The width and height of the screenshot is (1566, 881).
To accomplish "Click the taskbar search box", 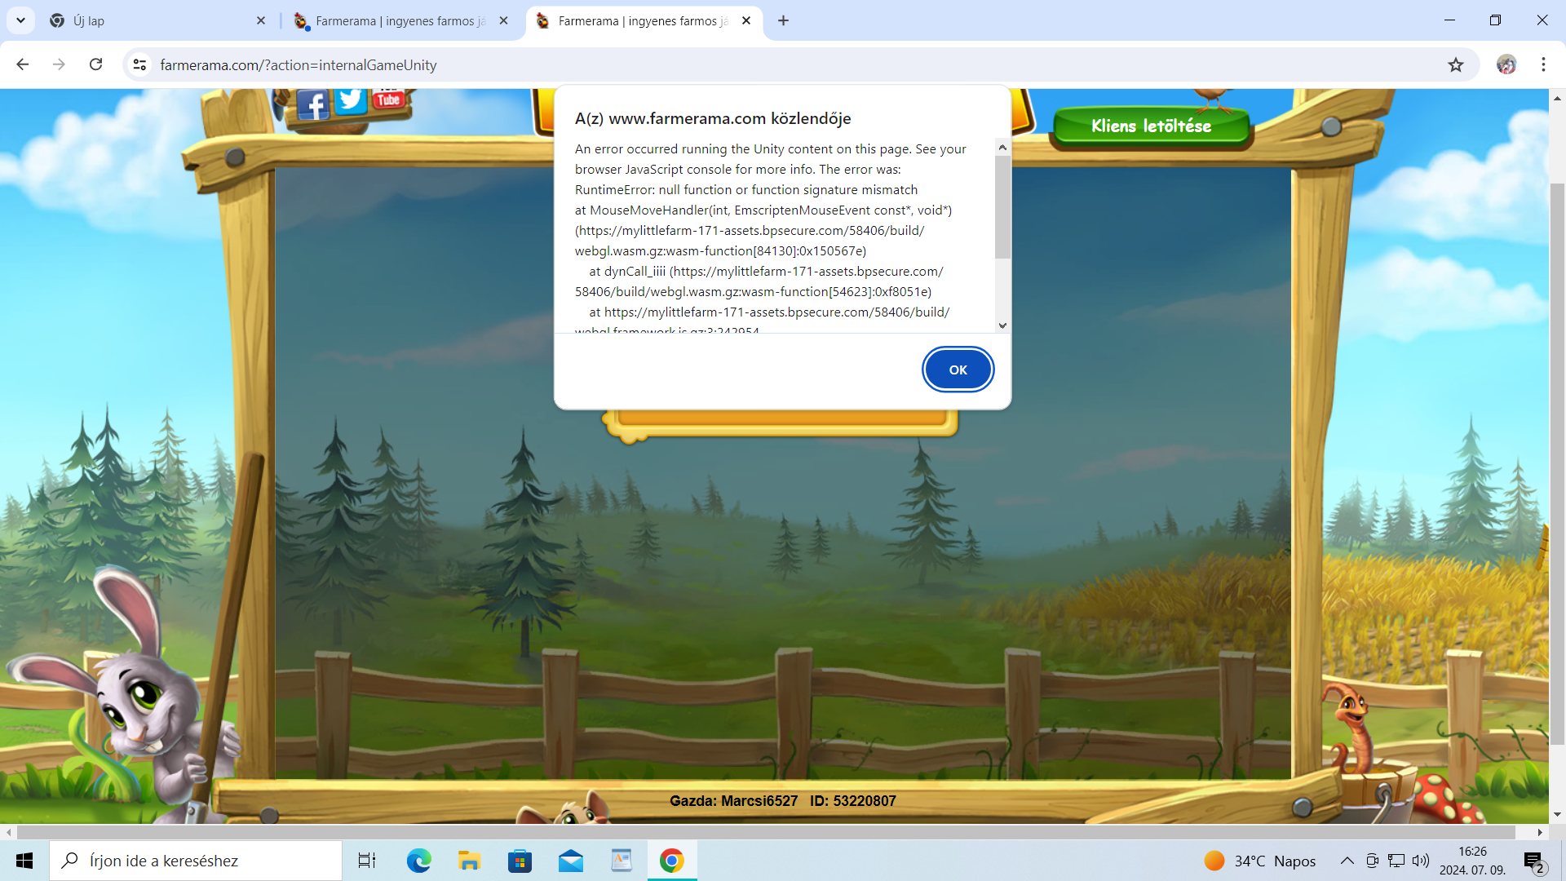I will (196, 861).
